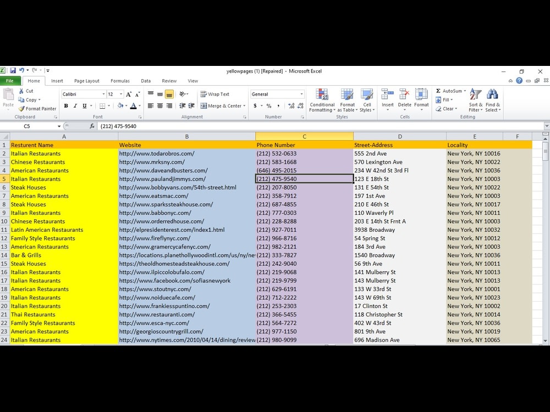Click the Increase Decimal icon
Image resolution: width=550 pixels, height=412 pixels.
click(x=291, y=106)
